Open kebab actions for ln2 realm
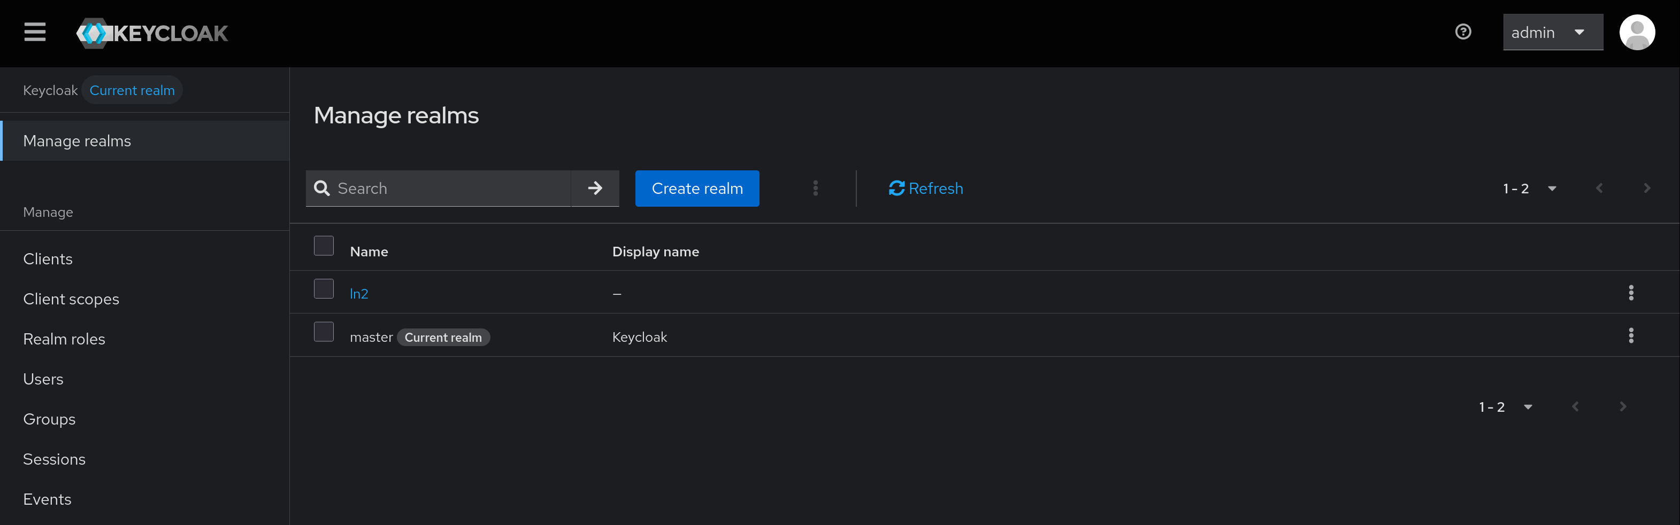This screenshot has width=1680, height=525. 1630,293
